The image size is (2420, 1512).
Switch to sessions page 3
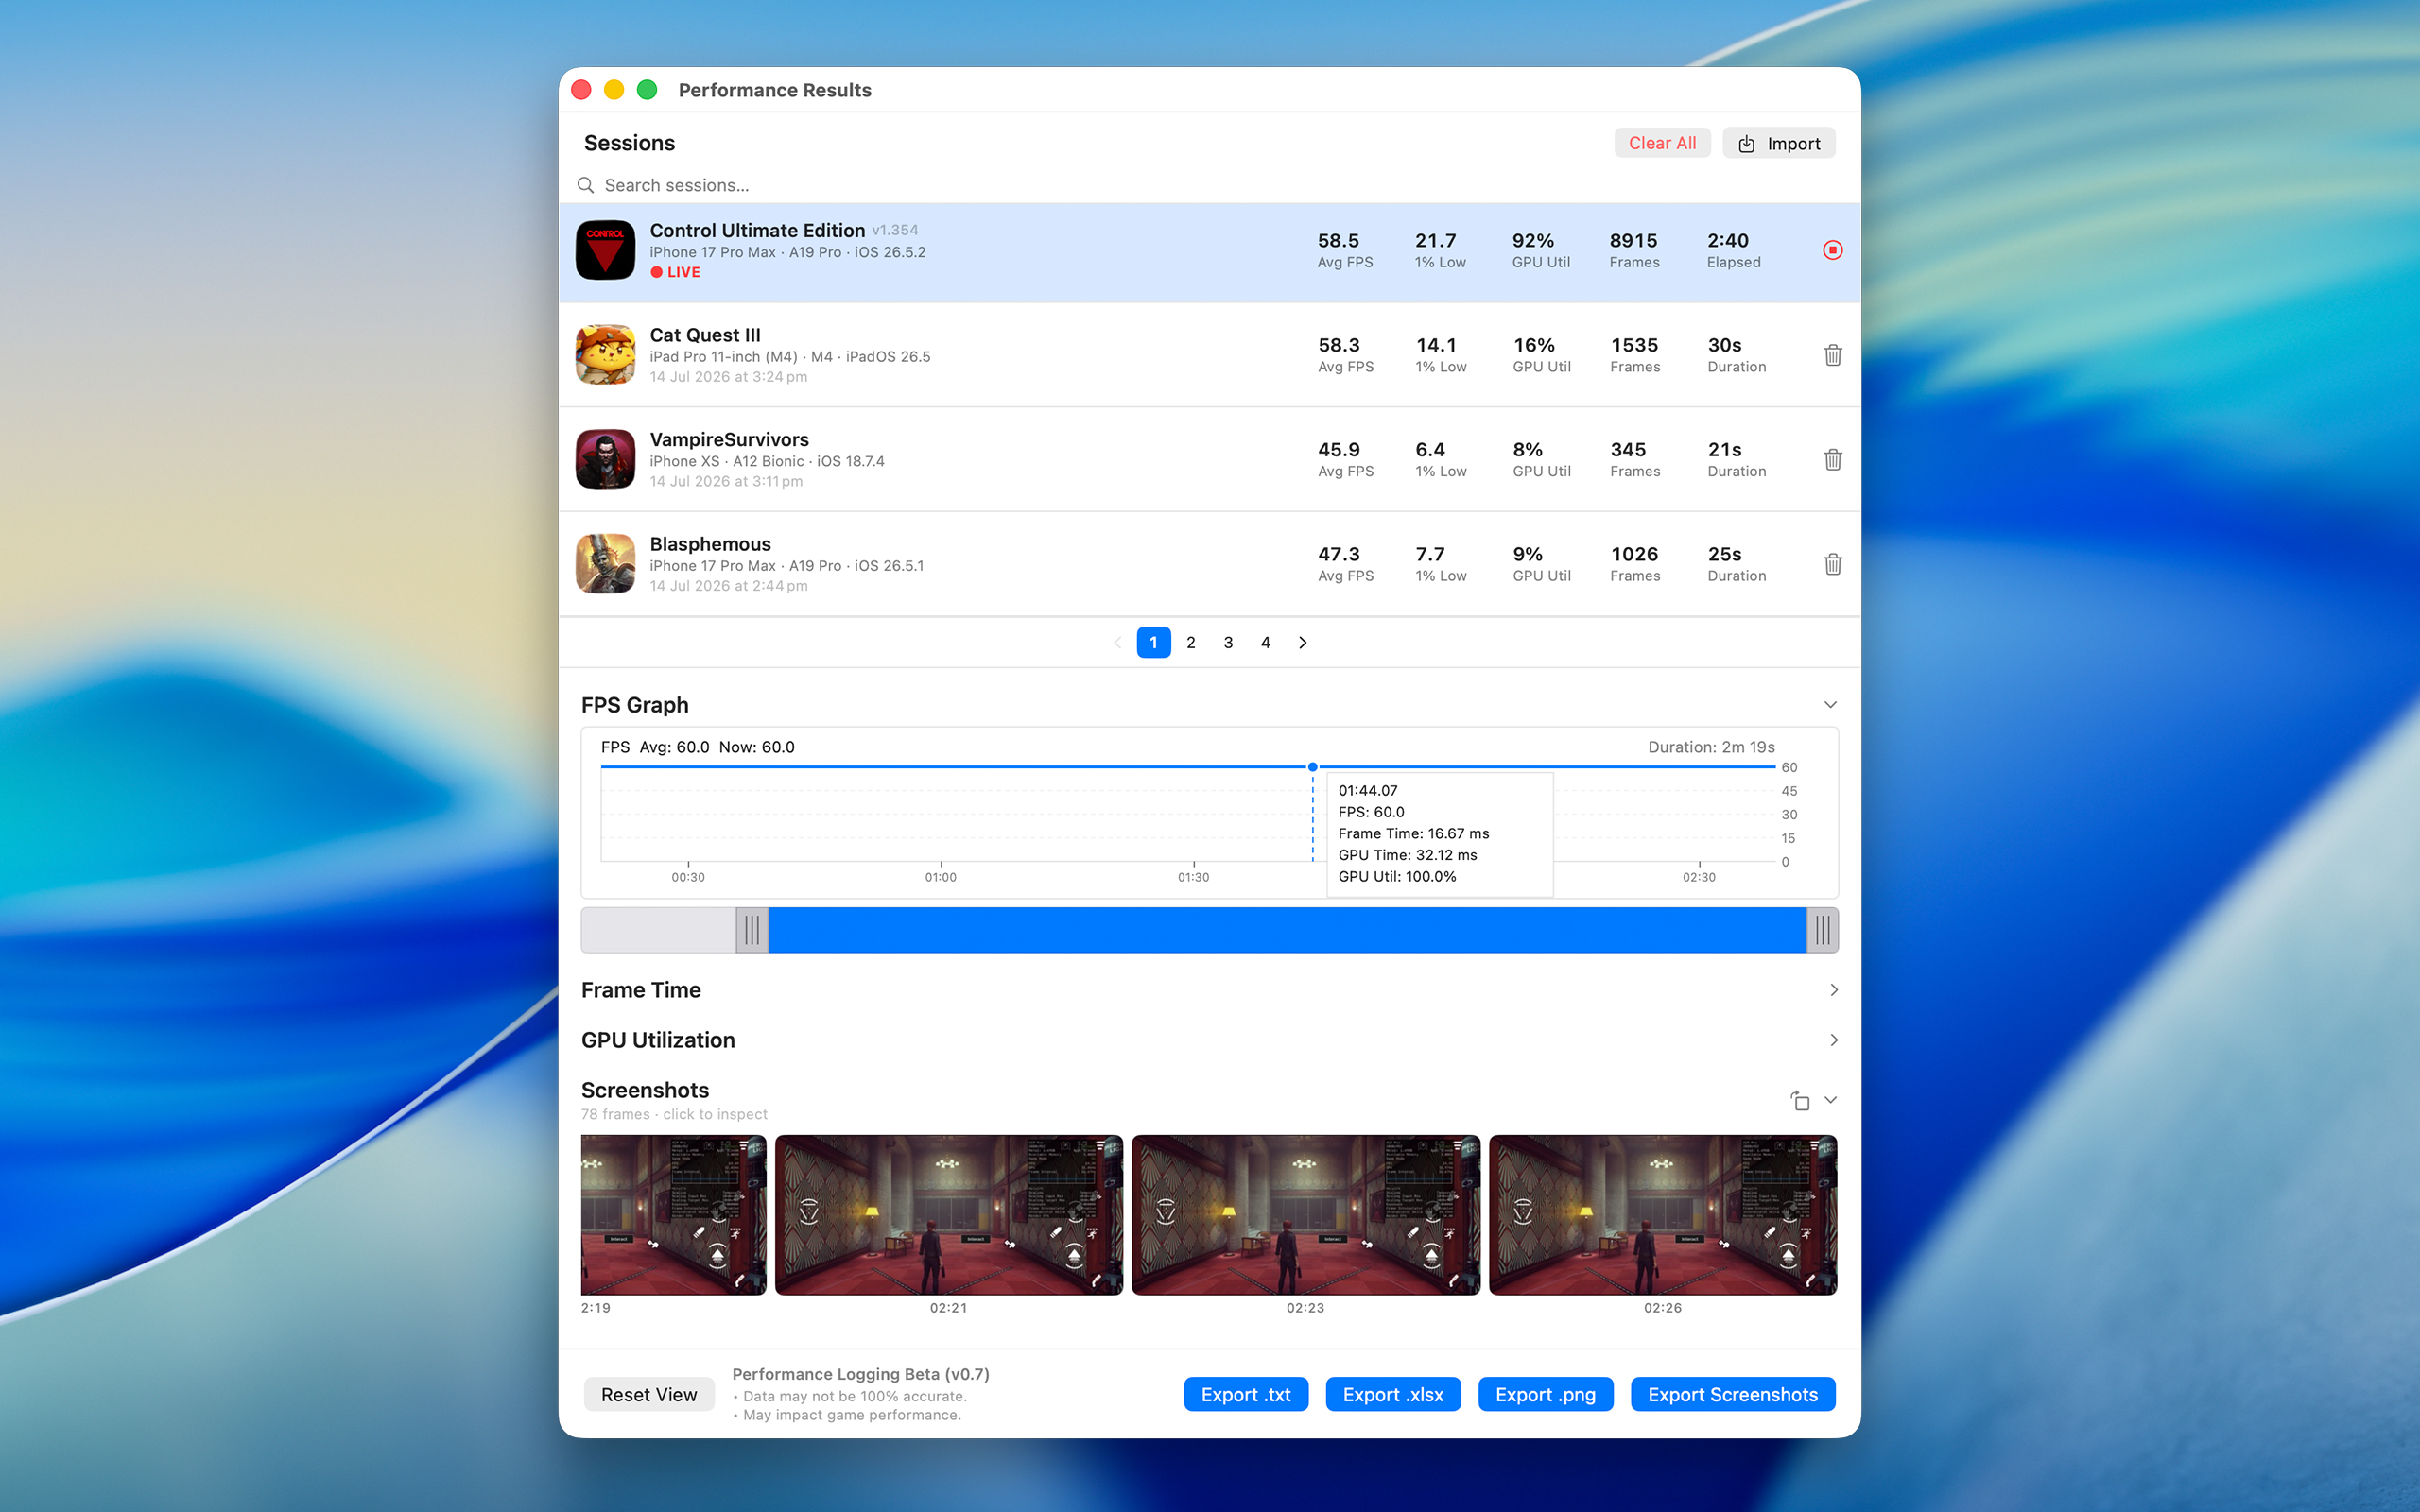1228,642
